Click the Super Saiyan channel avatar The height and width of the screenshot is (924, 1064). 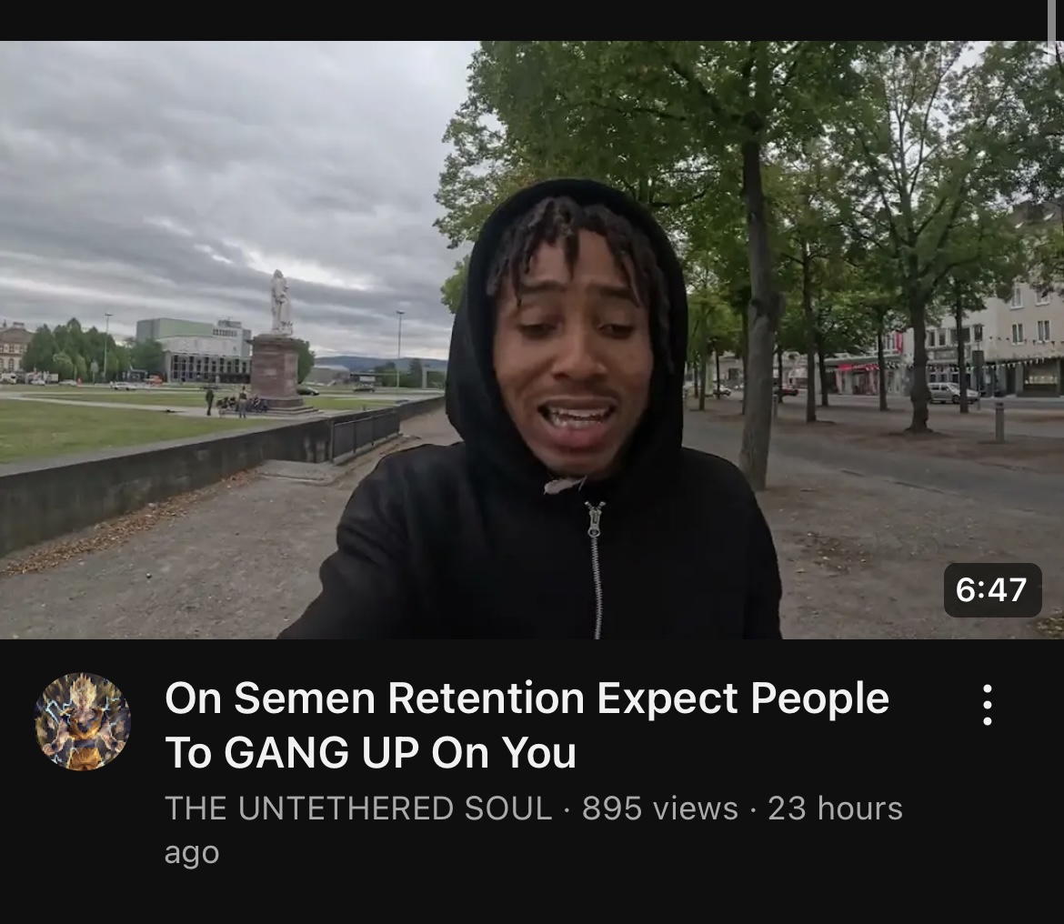click(x=83, y=721)
